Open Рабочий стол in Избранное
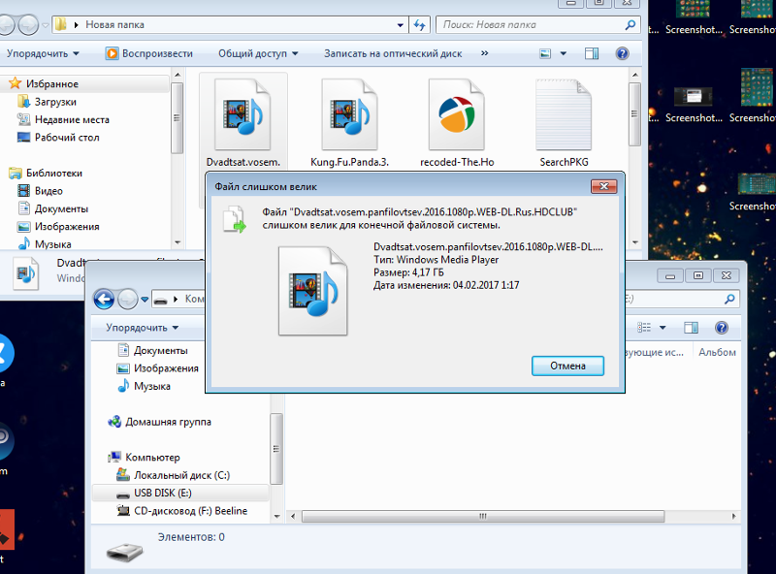This screenshot has height=574, width=776. (67, 138)
